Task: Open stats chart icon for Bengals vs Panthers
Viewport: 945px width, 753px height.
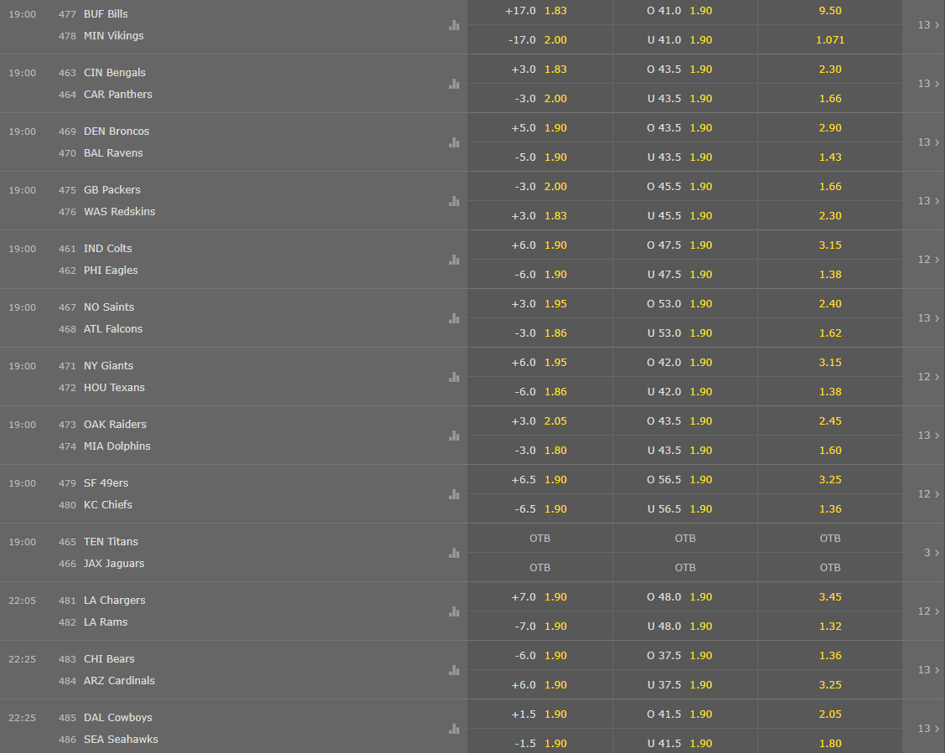Action: coord(454,84)
